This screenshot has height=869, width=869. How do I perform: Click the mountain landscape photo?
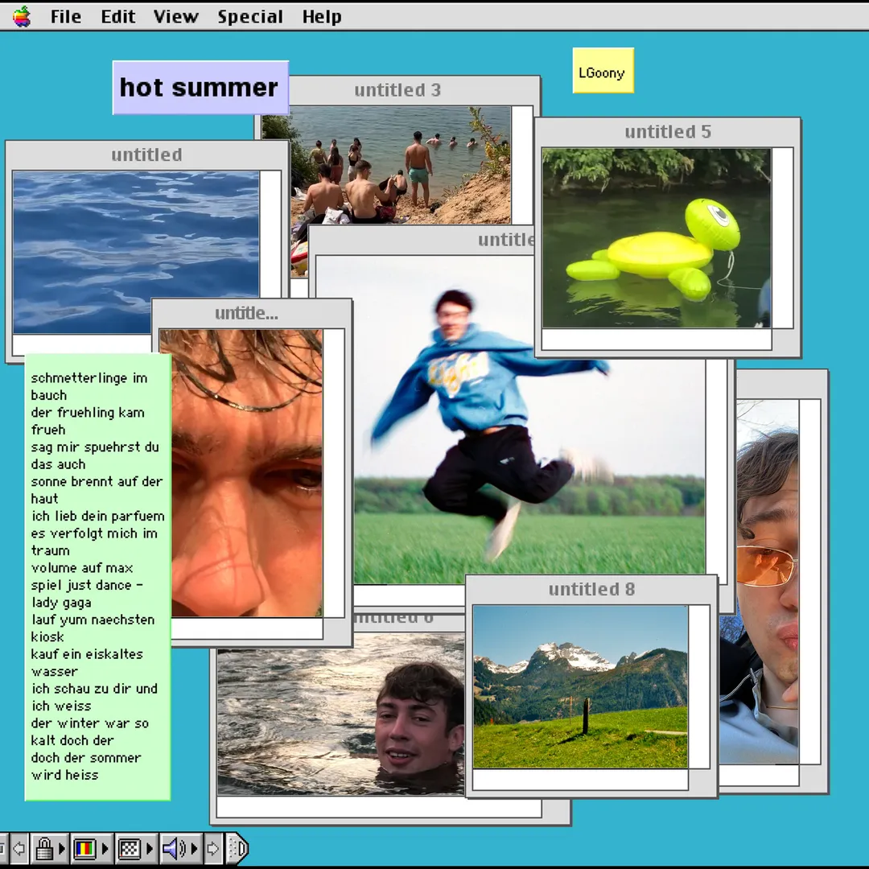click(580, 686)
